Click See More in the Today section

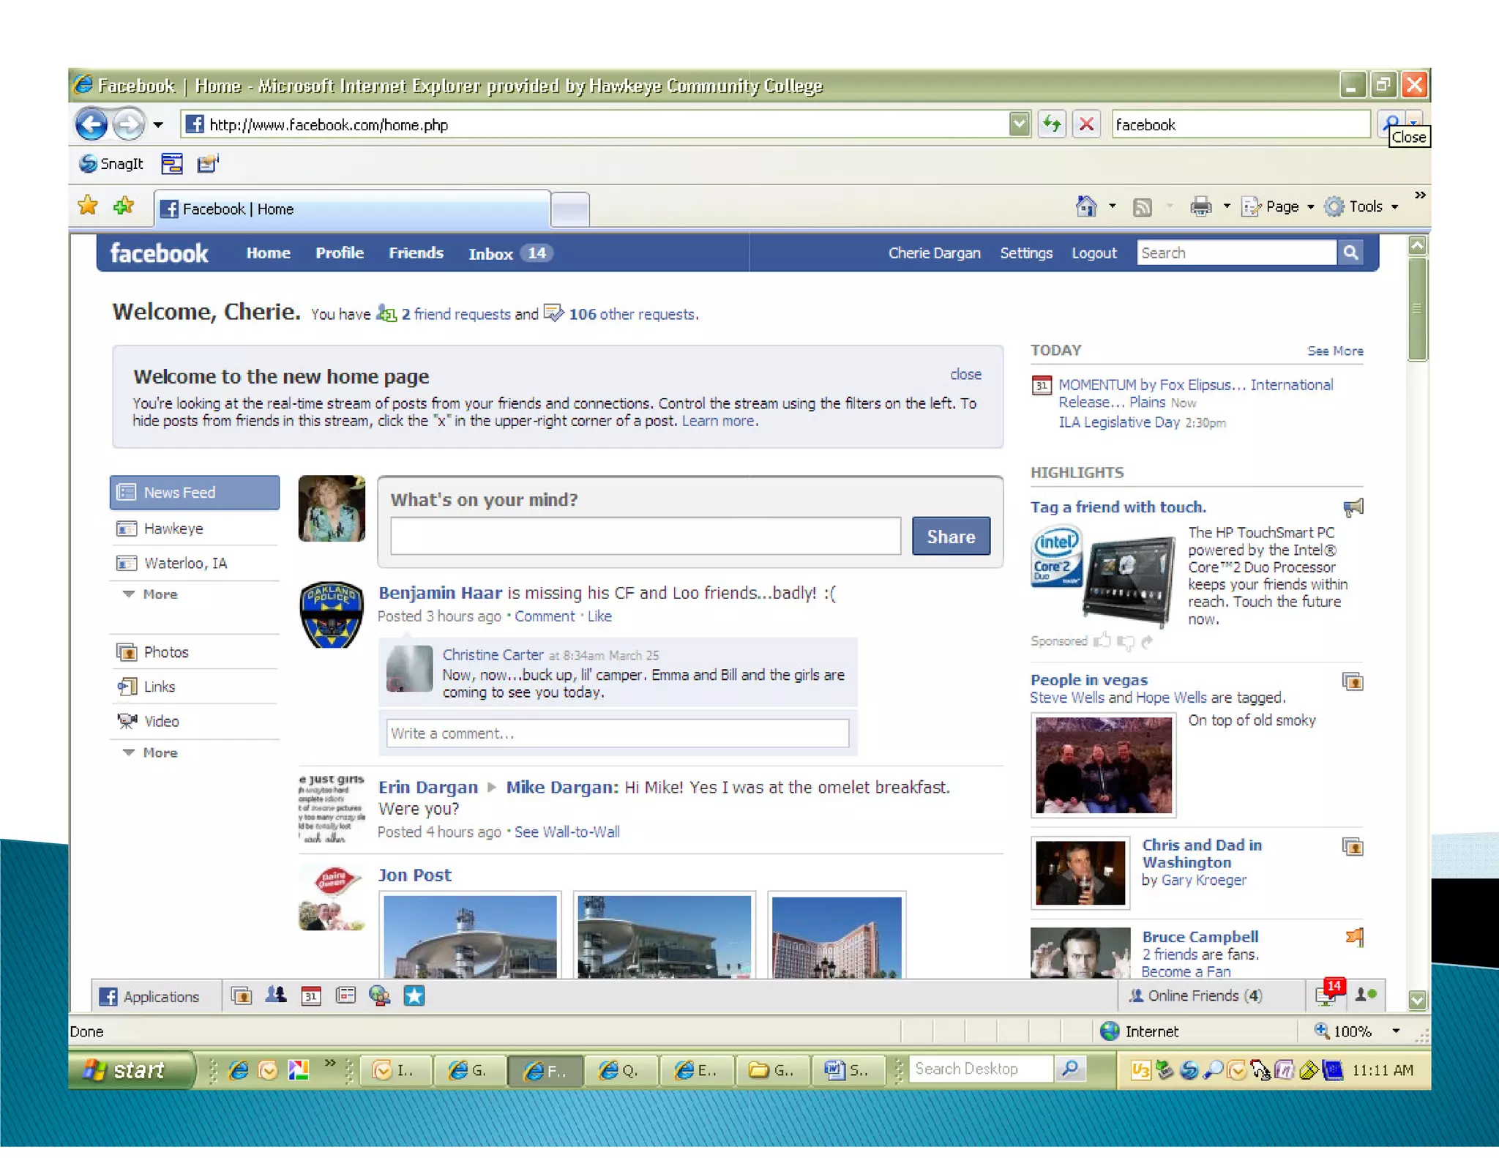click(1335, 351)
